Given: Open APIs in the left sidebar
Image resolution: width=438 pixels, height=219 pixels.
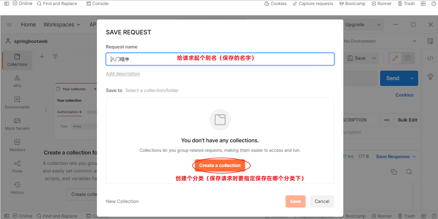Looking at the screenshot, I should 17,81.
